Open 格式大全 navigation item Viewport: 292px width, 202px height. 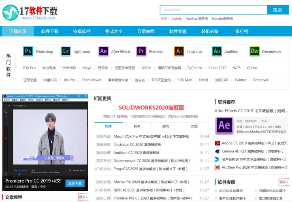coord(114,31)
